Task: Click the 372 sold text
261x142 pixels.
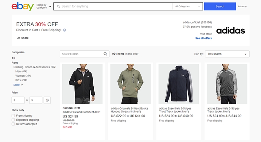Action: coord(68,127)
